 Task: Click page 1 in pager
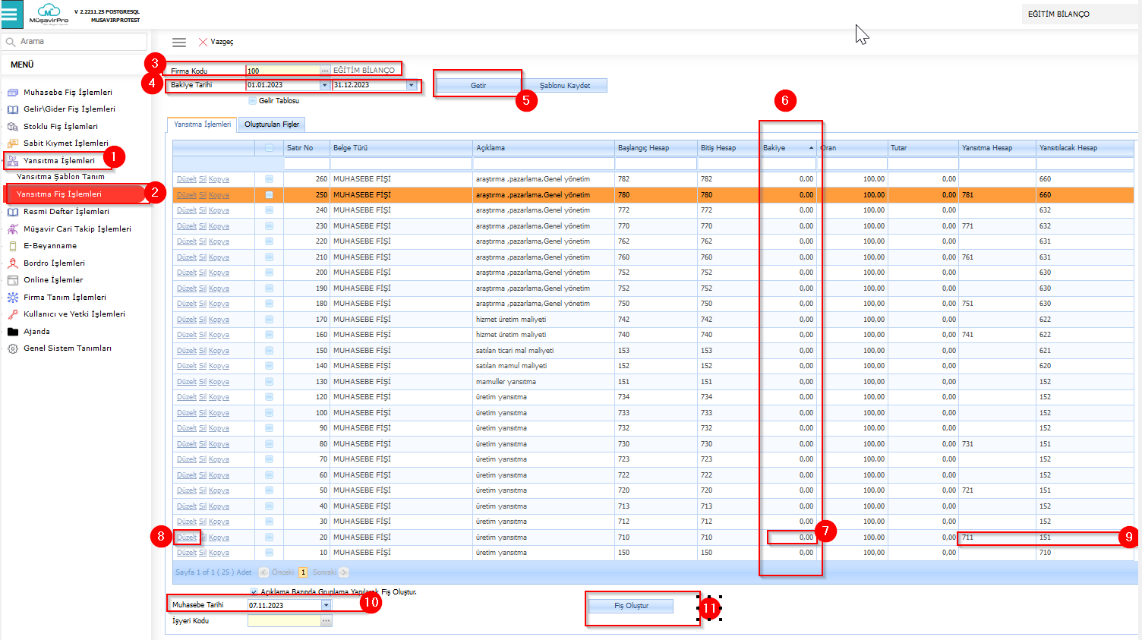tap(303, 572)
